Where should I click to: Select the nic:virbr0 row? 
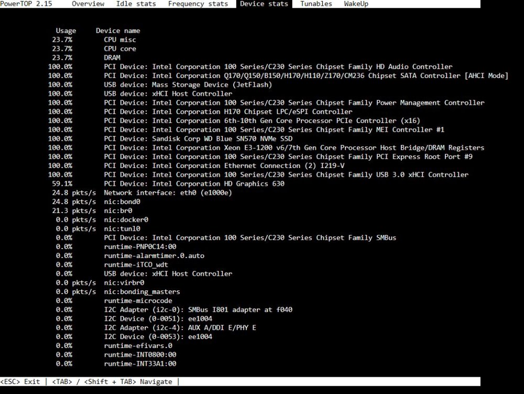[x=100, y=283]
